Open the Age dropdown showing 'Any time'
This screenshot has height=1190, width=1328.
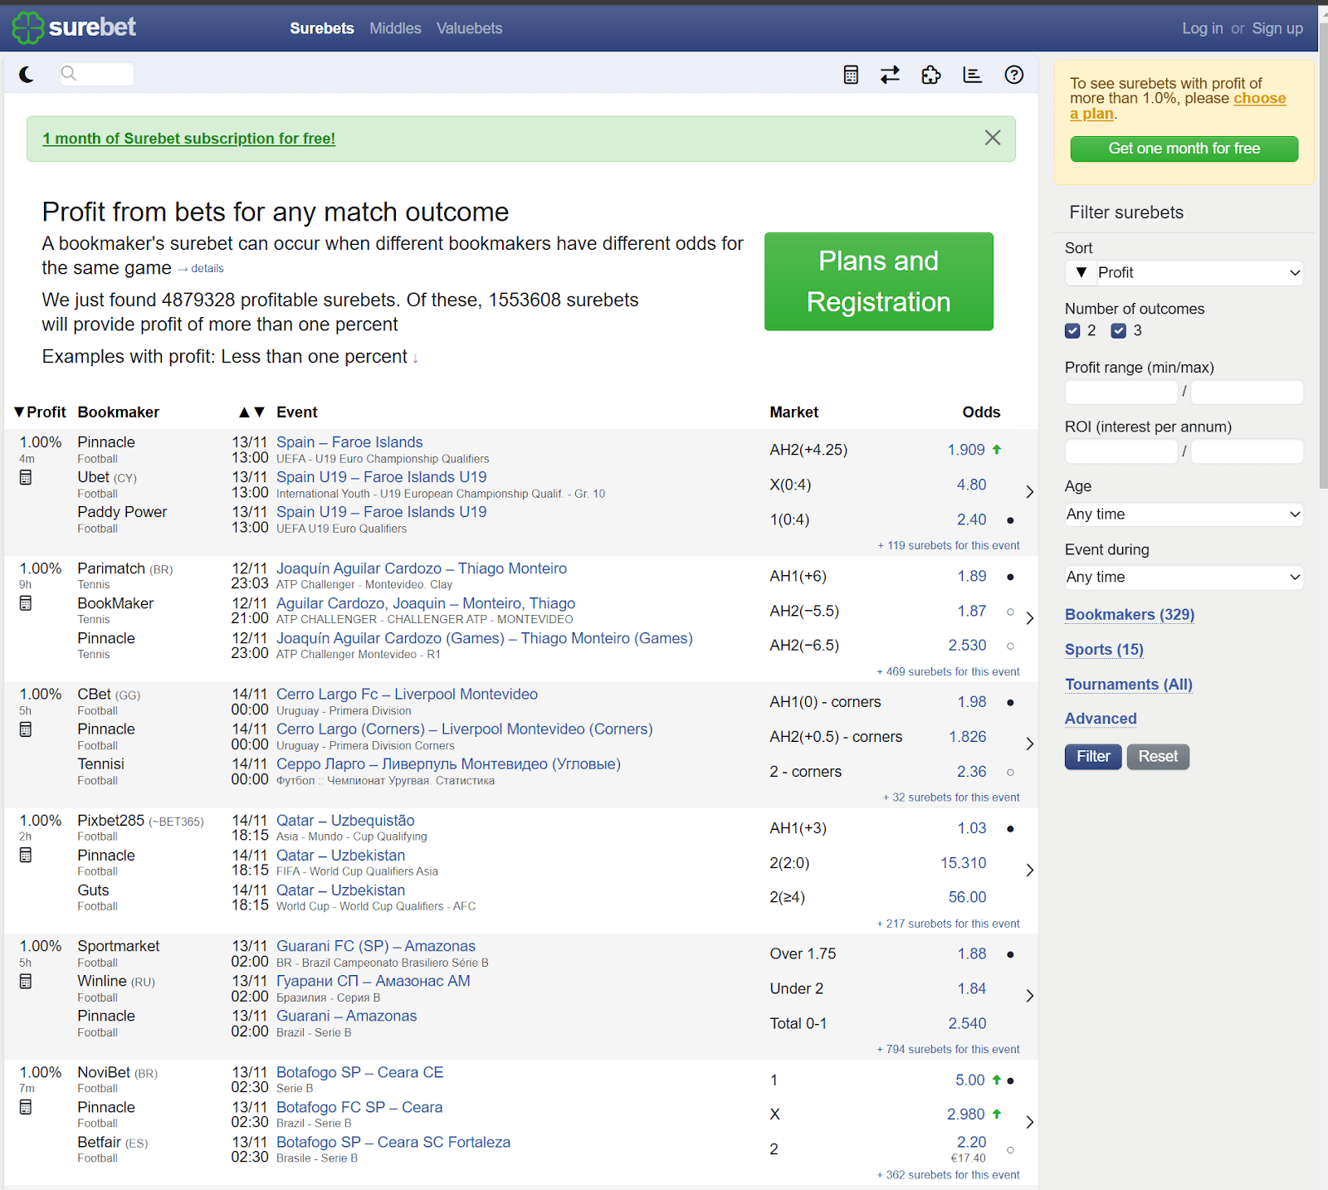tap(1183, 514)
